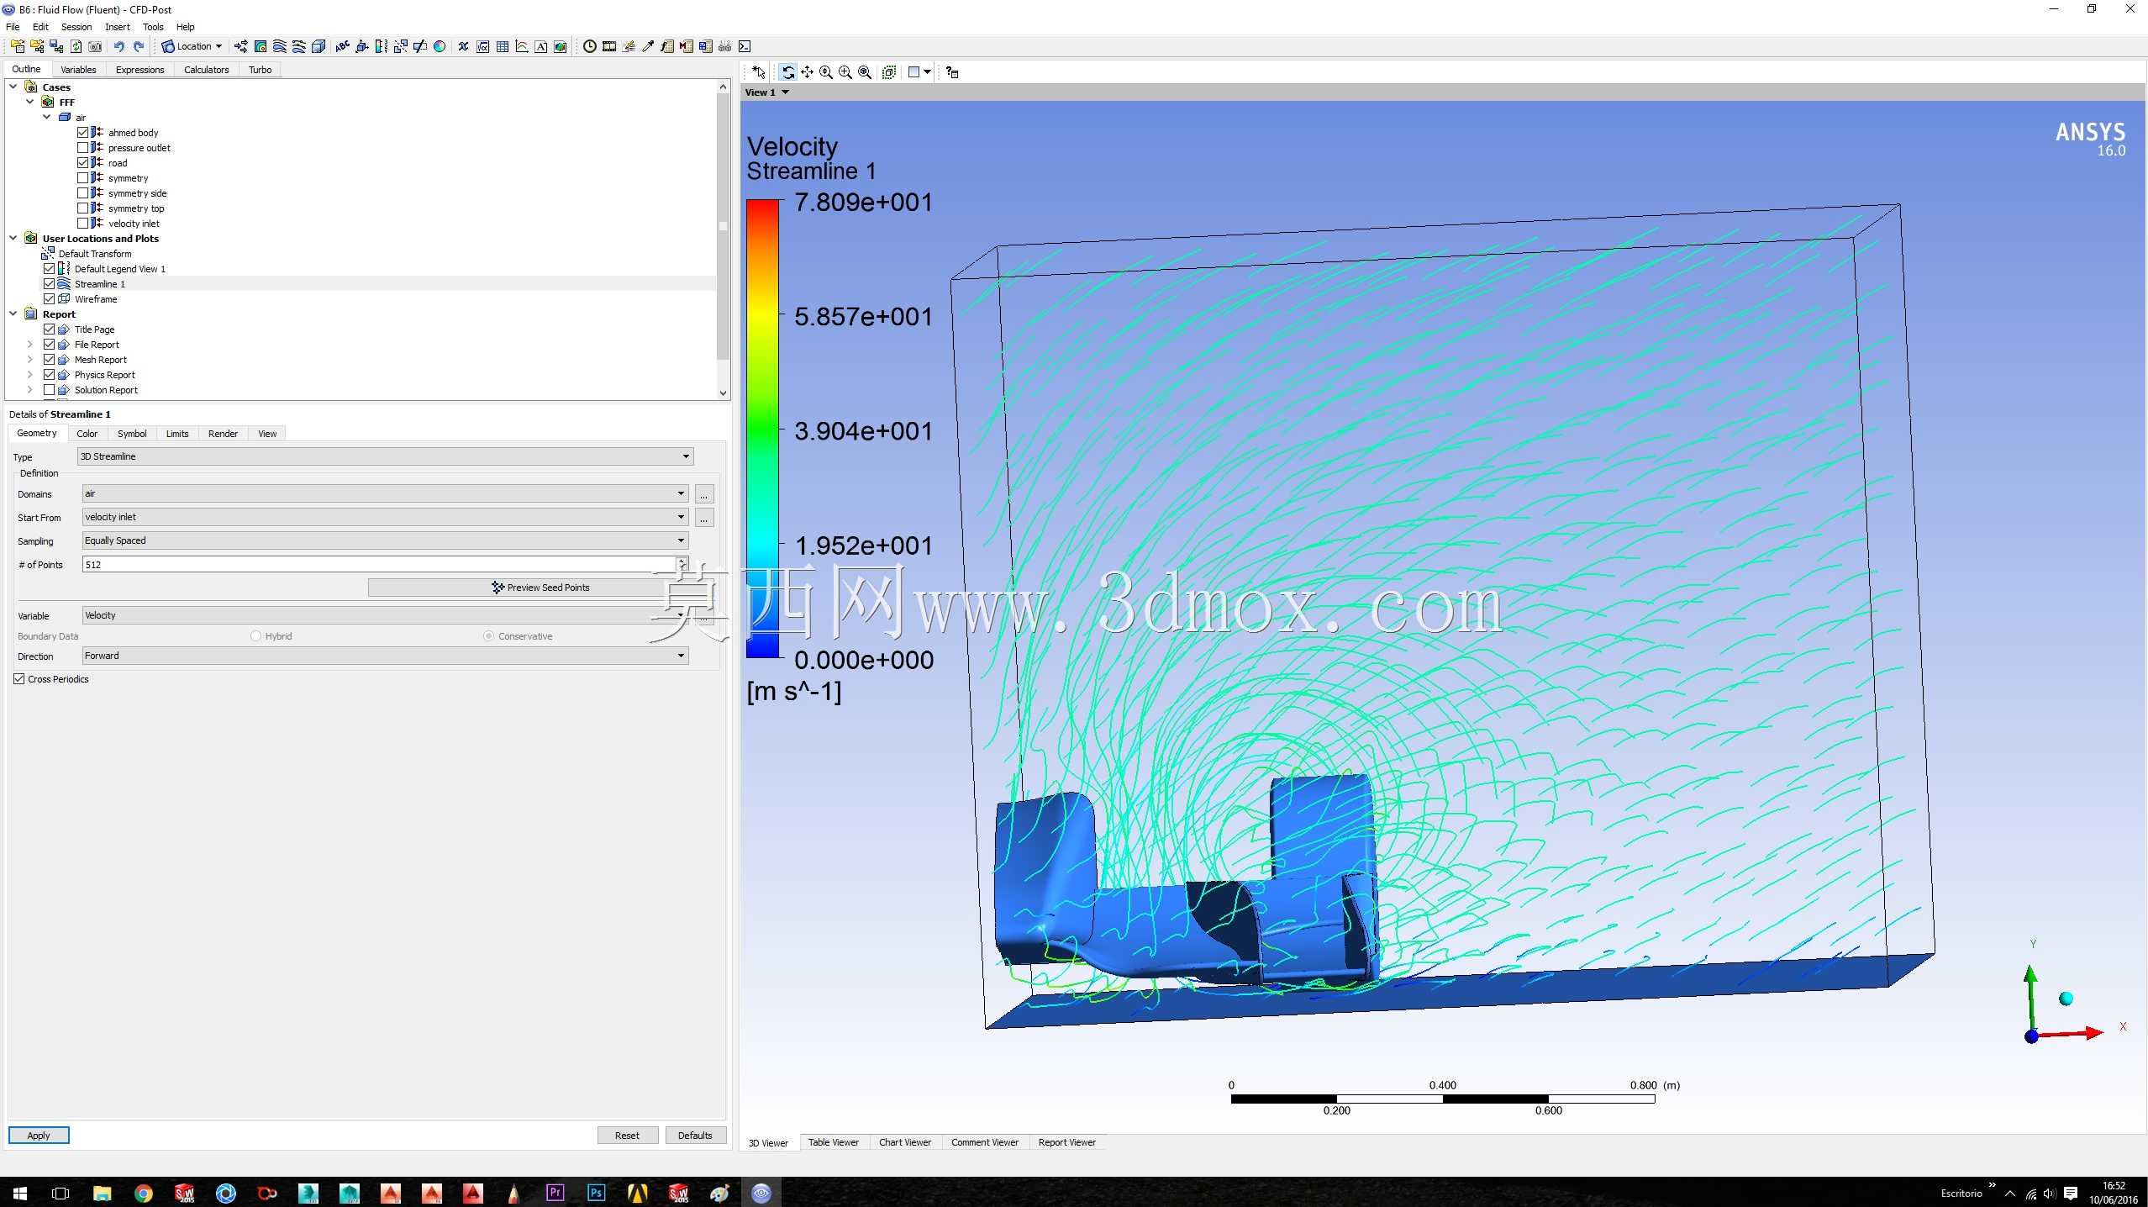2148x1207 pixels.
Task: Open the Start From velocity inlet dropdown
Action: [385, 517]
